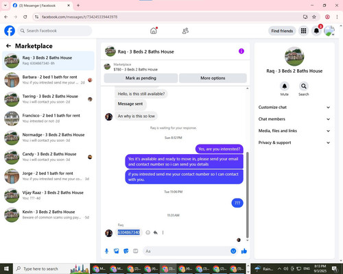
Task: Go back using the Marketplace arrow
Action: [8, 46]
